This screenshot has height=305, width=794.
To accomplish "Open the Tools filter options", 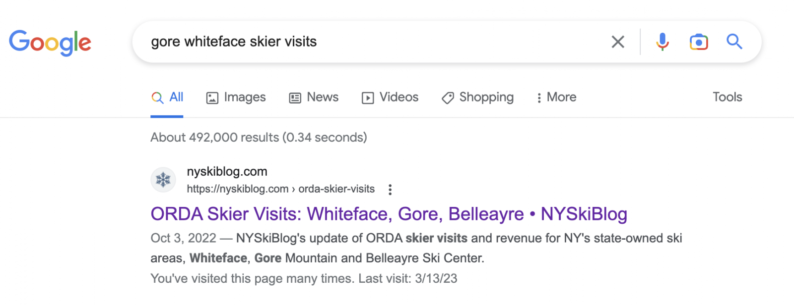I will 727,98.
